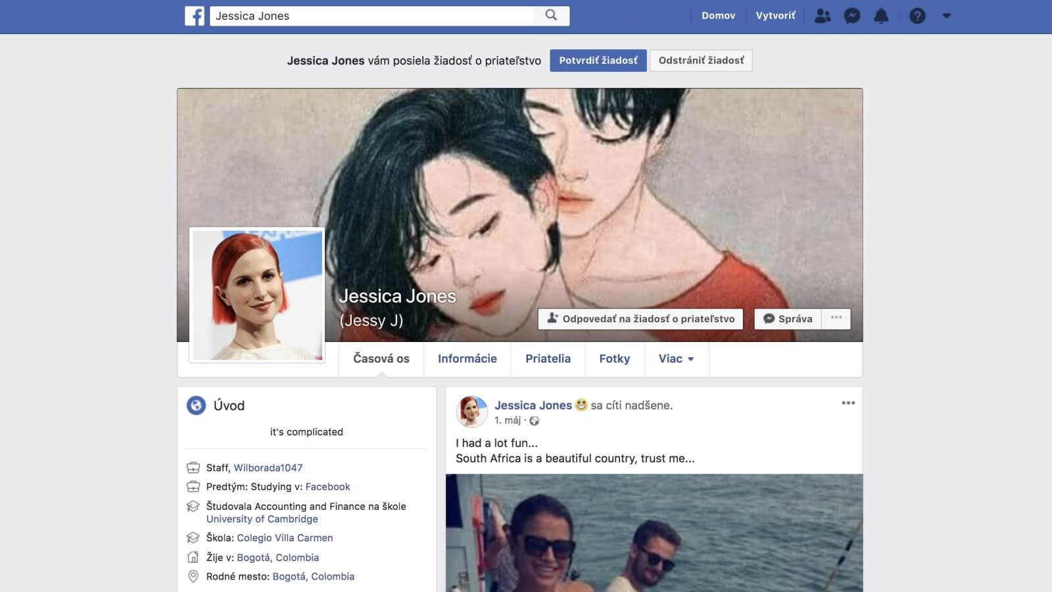This screenshot has width=1052, height=592.
Task: Open the help question mark icon
Action: (x=917, y=16)
